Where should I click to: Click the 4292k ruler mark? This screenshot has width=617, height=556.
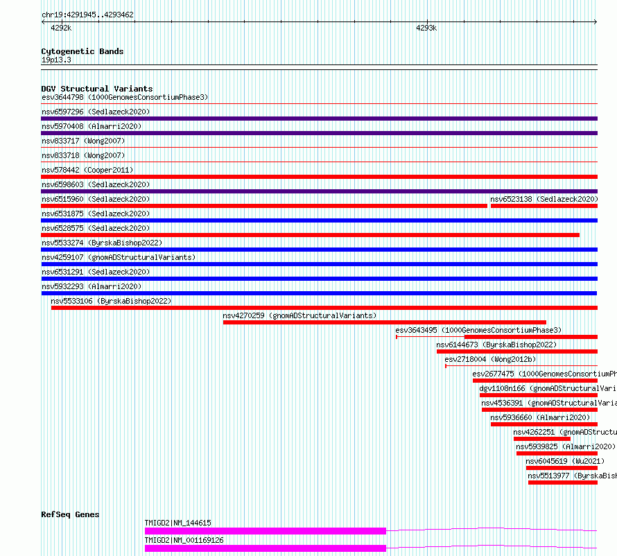point(61,28)
